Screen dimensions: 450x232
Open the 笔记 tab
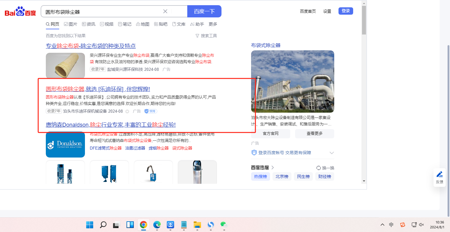[125, 24]
